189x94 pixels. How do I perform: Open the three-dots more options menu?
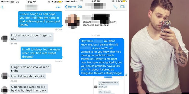58,7
